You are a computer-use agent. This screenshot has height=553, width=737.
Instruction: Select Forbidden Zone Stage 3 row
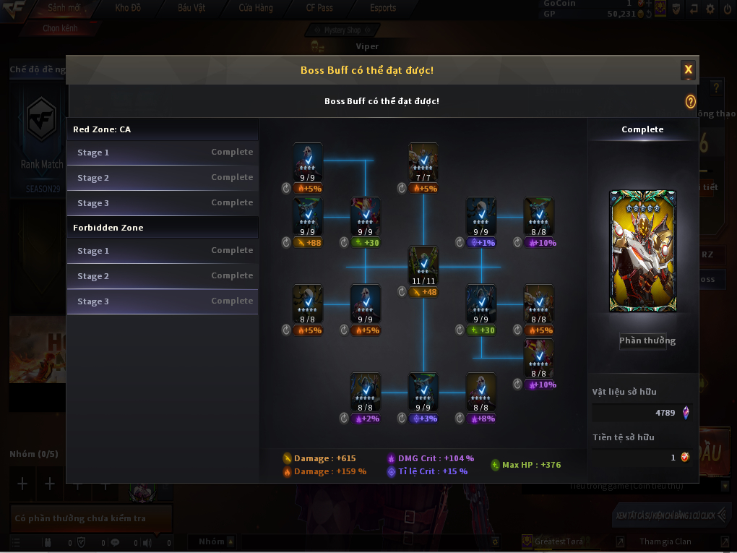163,301
